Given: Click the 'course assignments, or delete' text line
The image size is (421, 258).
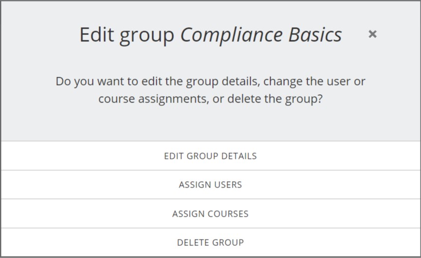Looking at the screenshot, I should pos(210,99).
